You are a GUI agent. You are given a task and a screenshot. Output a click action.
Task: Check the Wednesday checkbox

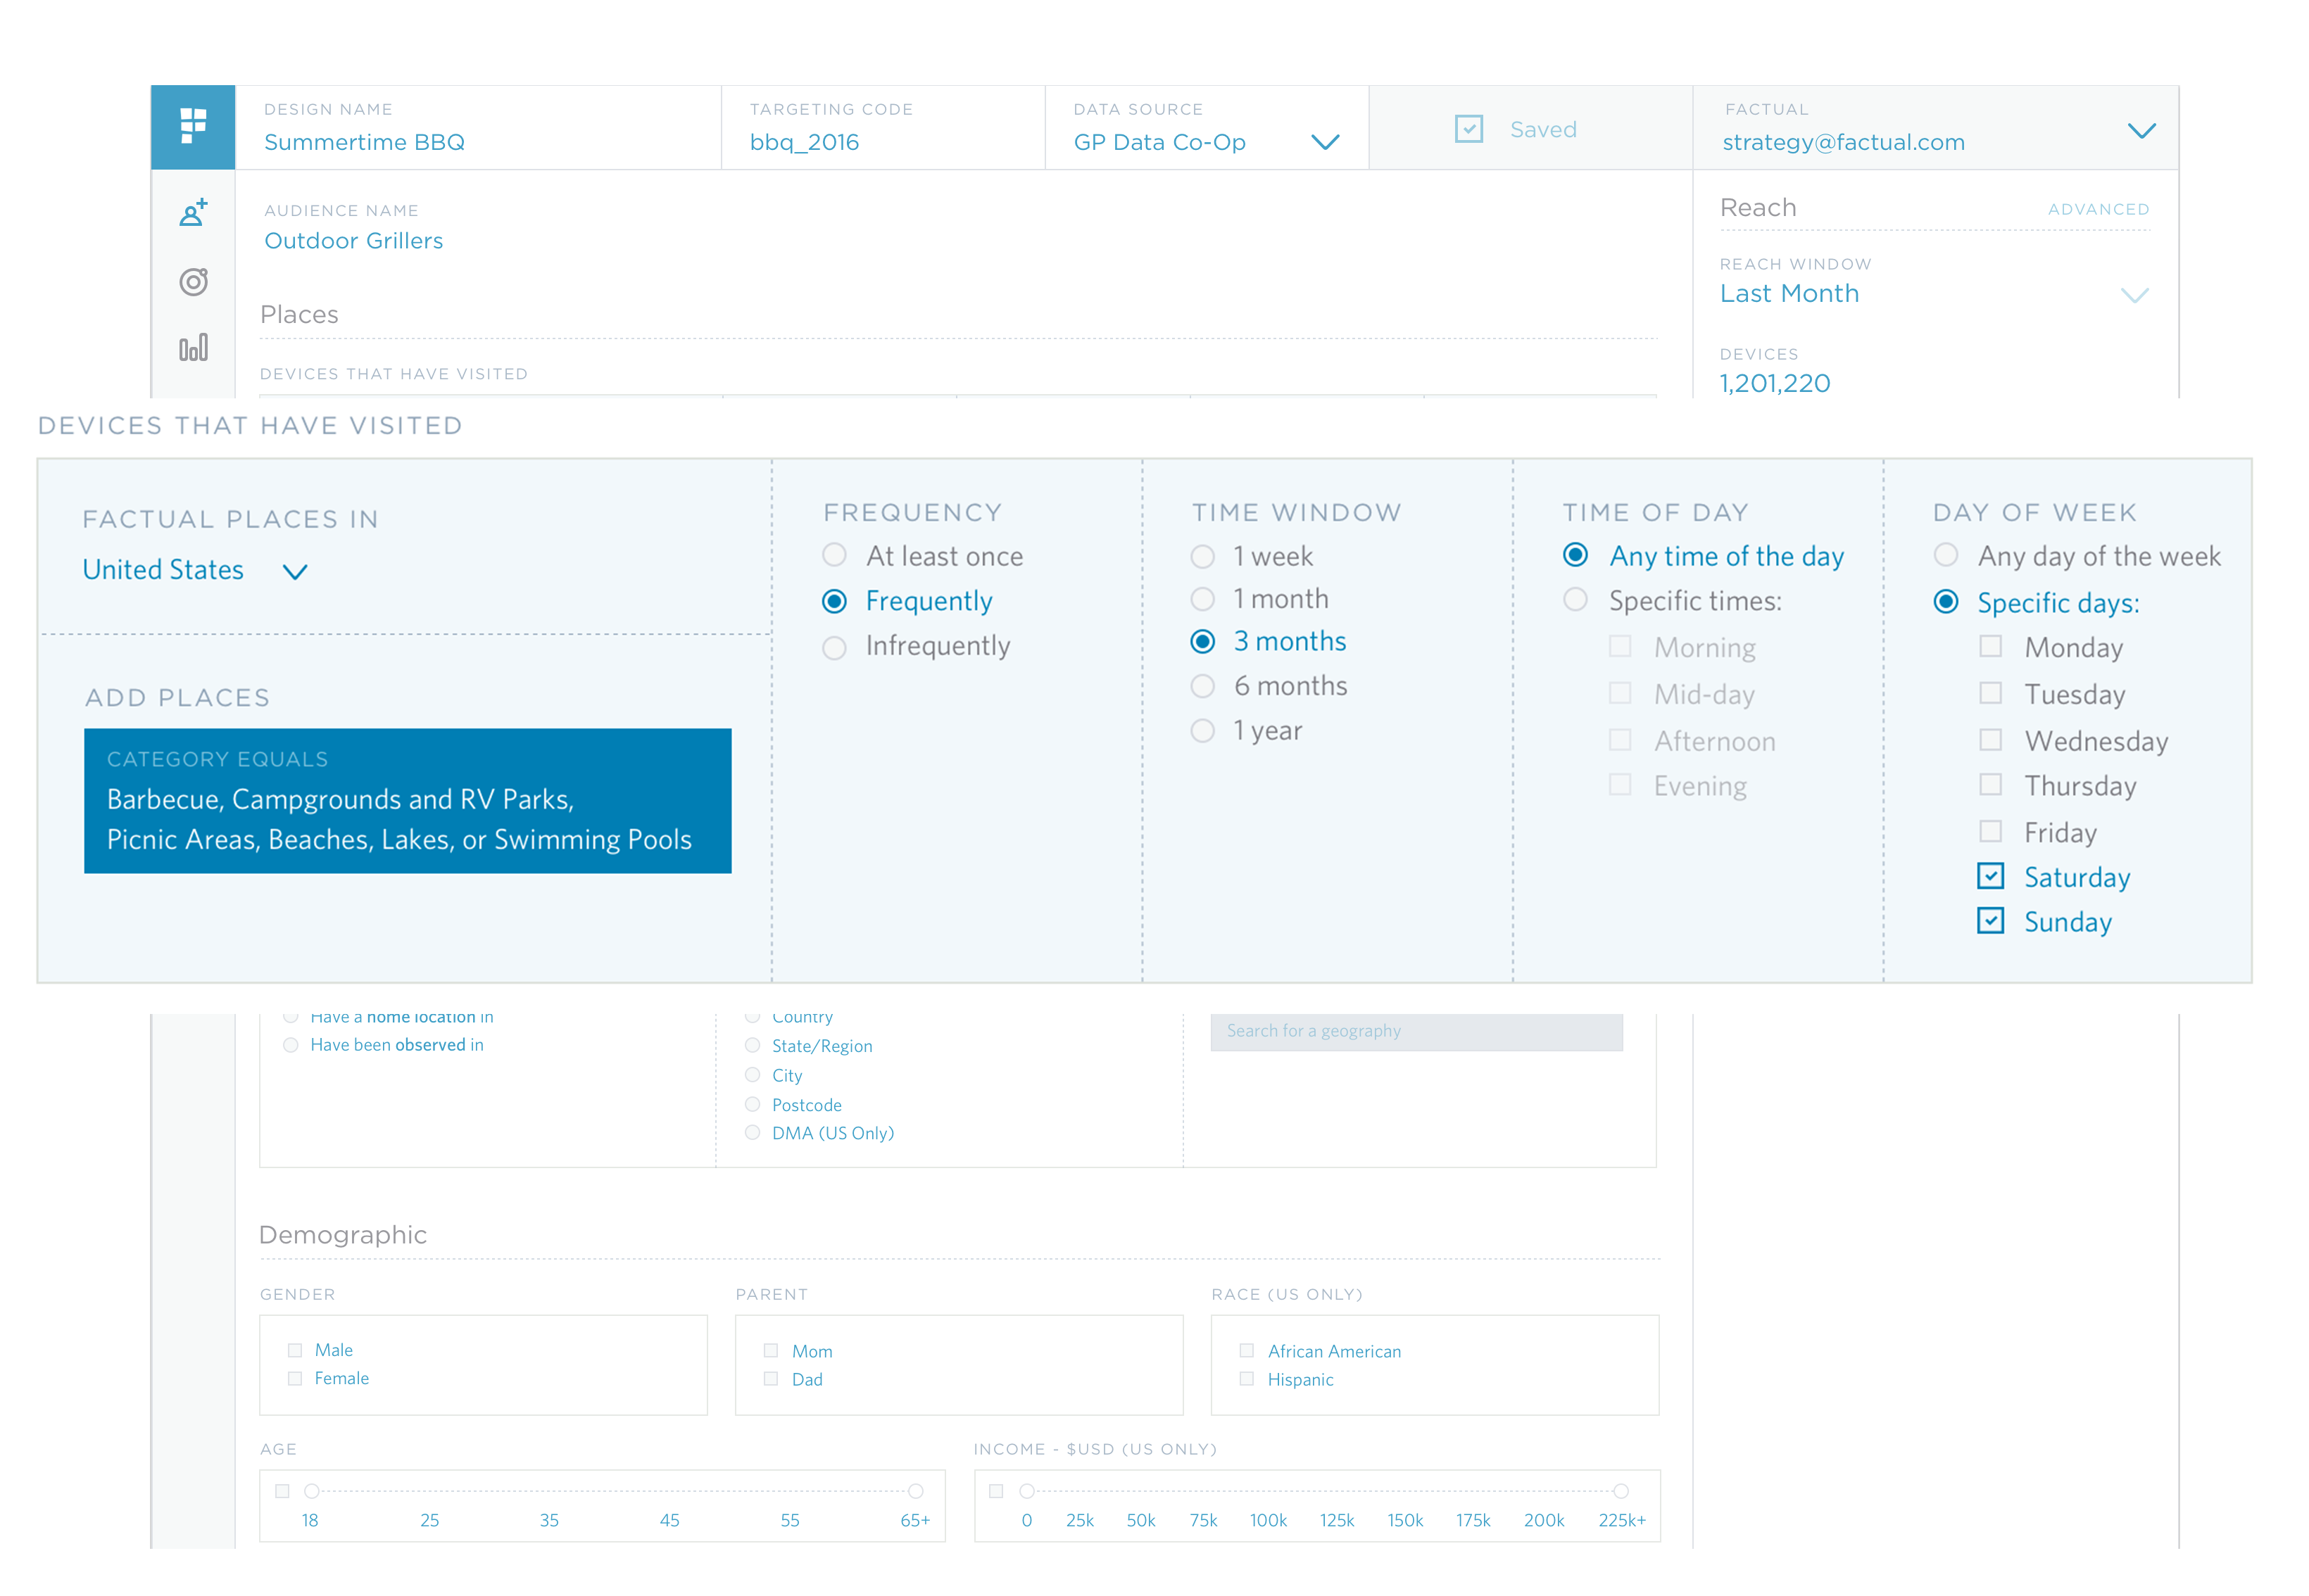(x=1991, y=740)
